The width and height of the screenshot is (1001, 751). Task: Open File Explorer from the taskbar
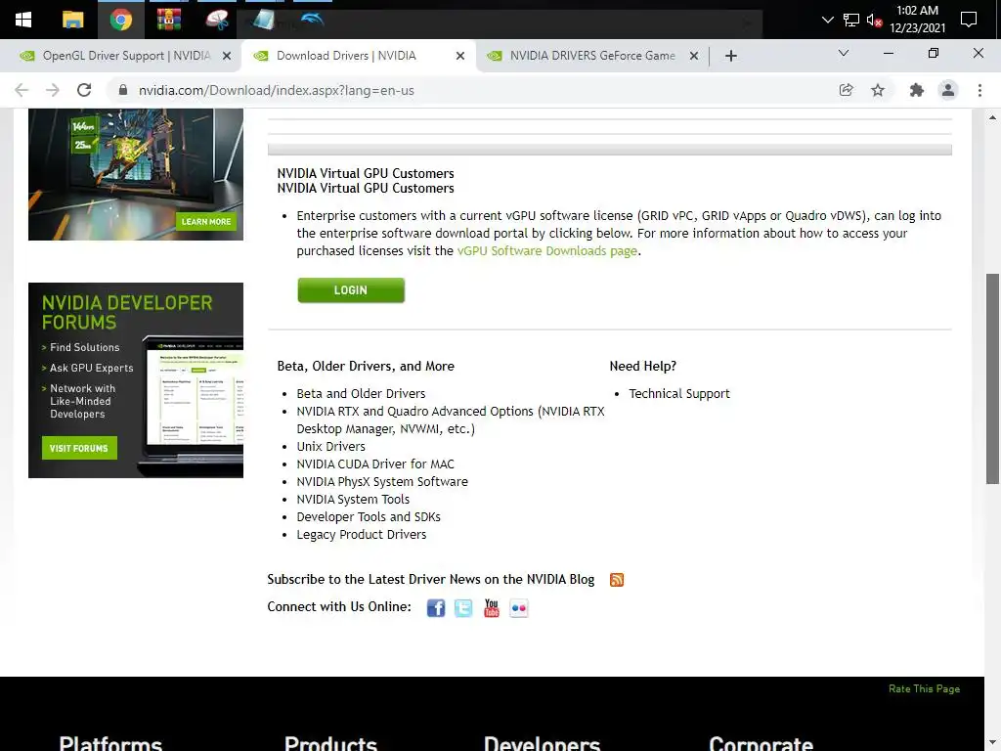pos(72,20)
